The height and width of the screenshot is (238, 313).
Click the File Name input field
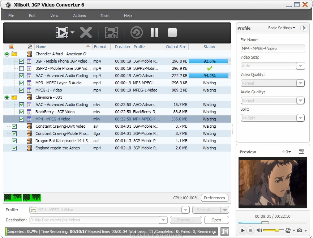[273, 48]
